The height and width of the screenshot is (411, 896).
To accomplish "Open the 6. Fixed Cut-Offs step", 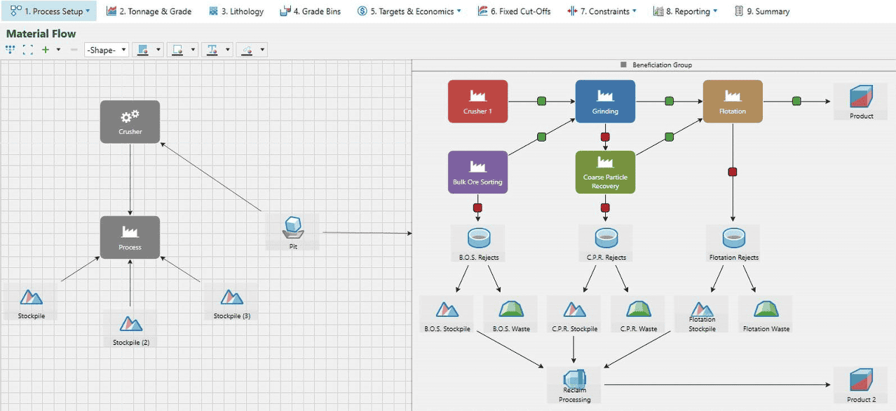I will click(x=513, y=11).
